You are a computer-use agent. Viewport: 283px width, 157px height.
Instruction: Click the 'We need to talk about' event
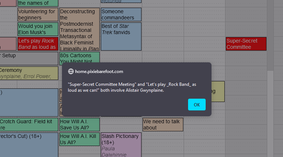point(162,124)
